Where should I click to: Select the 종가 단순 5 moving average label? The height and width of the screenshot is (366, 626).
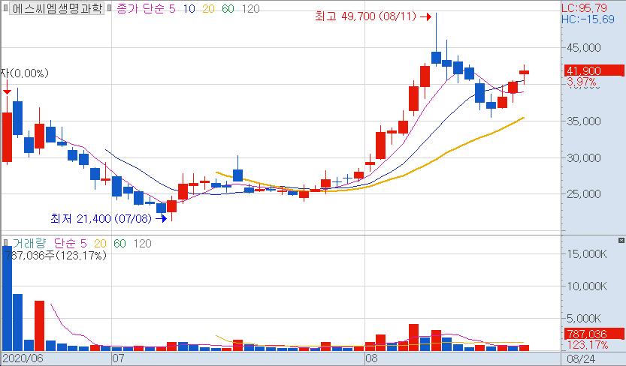pyautogui.click(x=146, y=9)
